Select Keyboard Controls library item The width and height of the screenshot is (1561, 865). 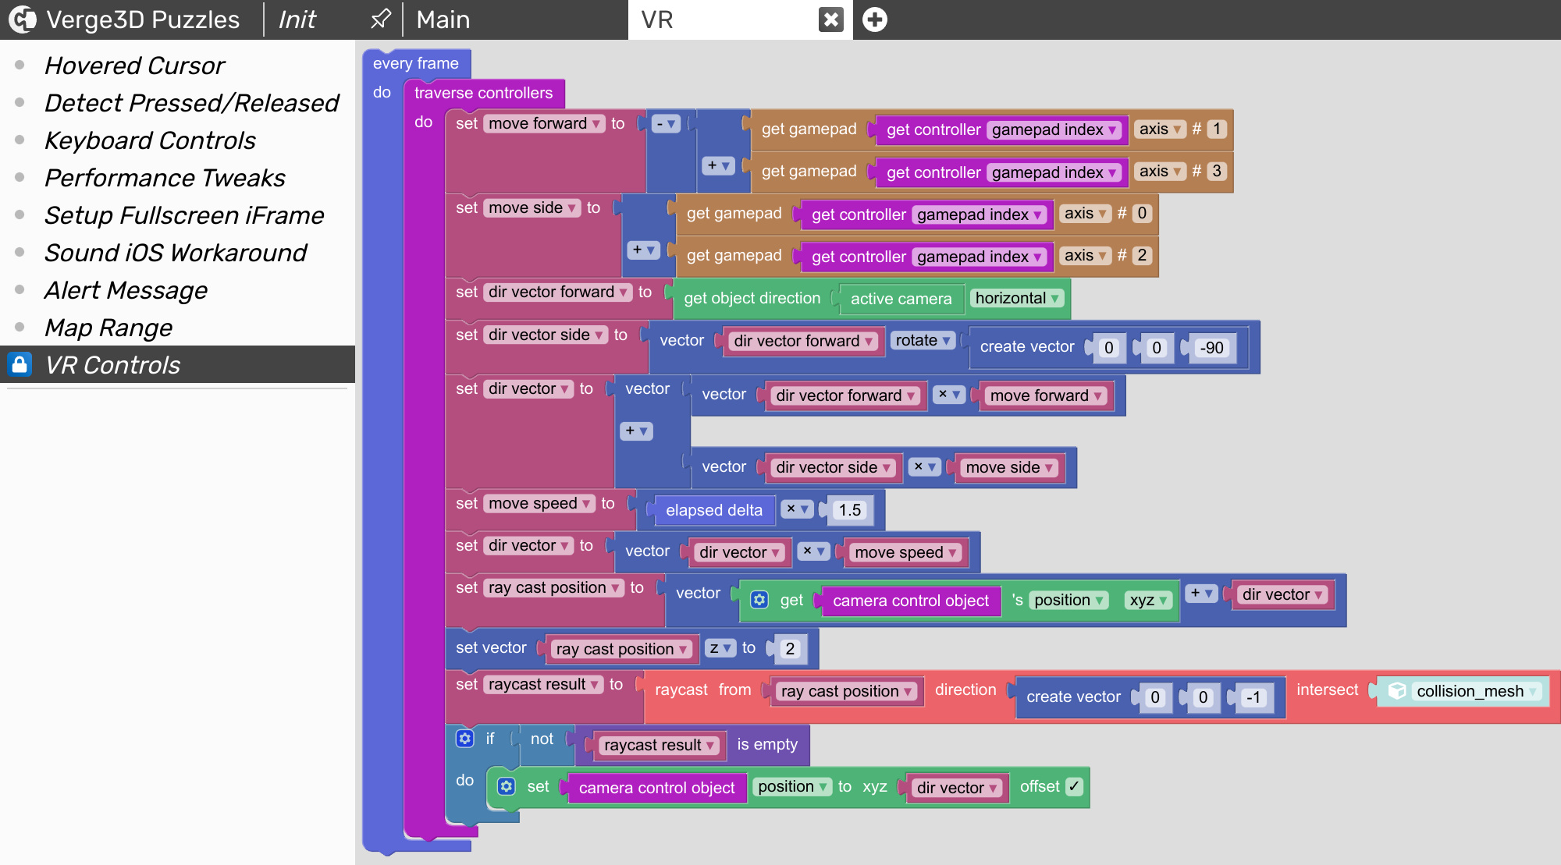pos(150,140)
